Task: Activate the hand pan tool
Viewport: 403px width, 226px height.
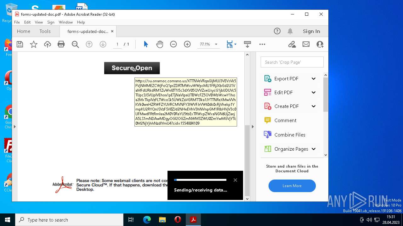Action: click(x=160, y=44)
